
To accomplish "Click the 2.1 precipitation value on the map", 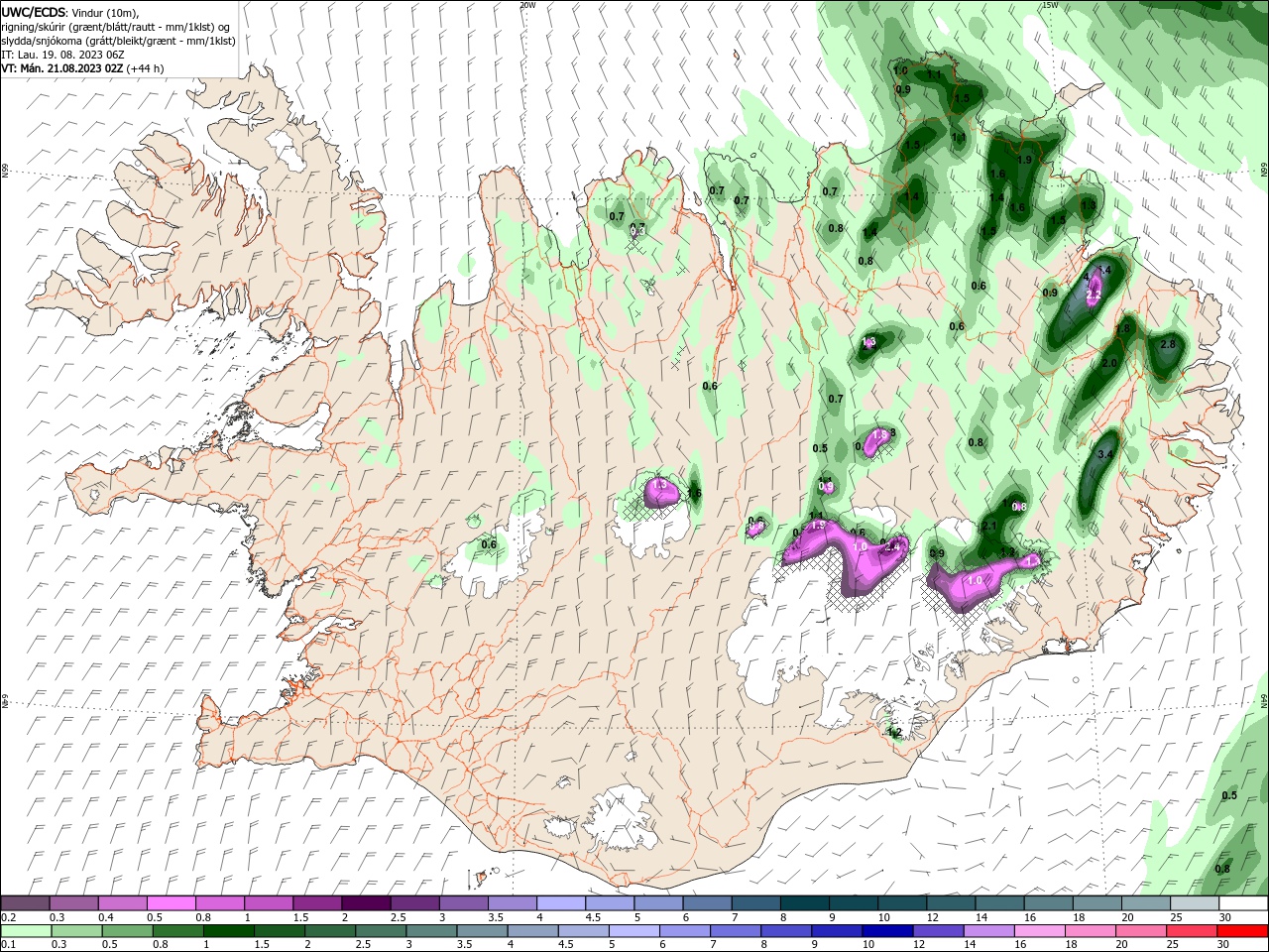I will tap(989, 527).
